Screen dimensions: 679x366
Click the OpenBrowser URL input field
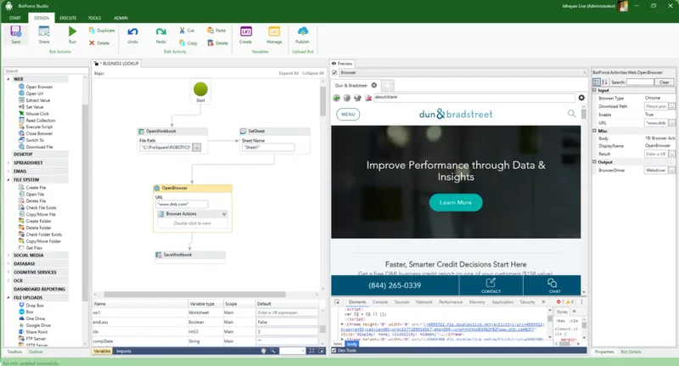182,204
